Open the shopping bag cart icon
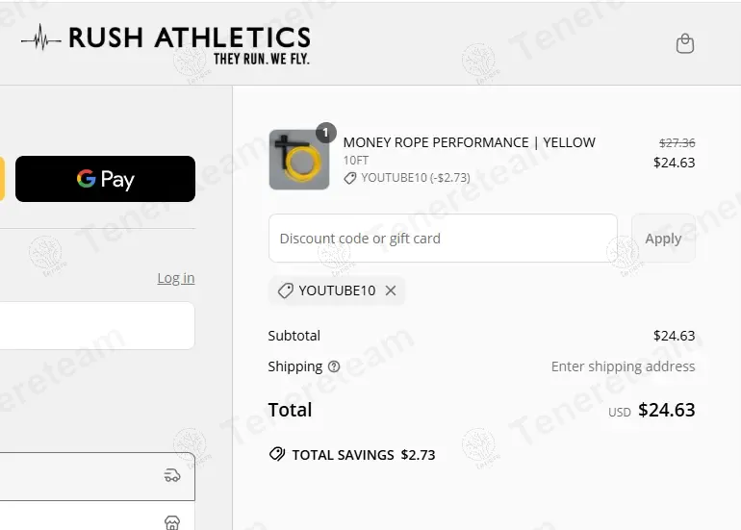 click(x=685, y=43)
